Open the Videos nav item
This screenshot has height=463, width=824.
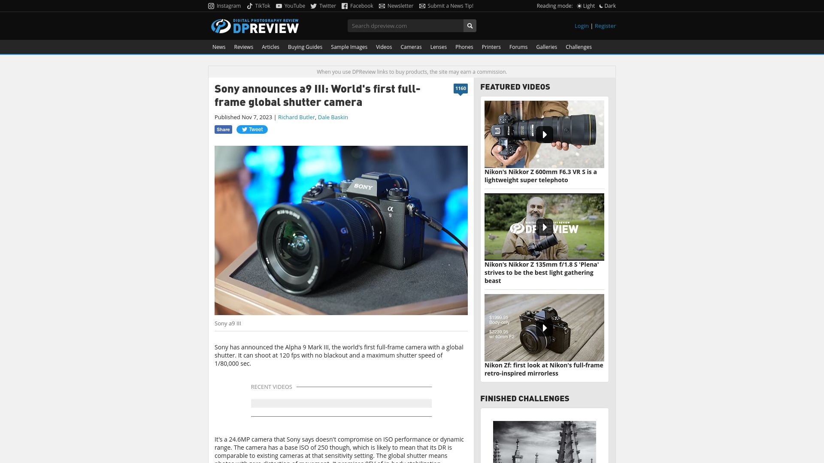click(384, 47)
